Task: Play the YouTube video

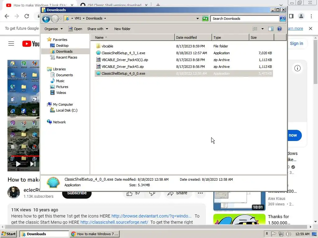Action: point(18,164)
